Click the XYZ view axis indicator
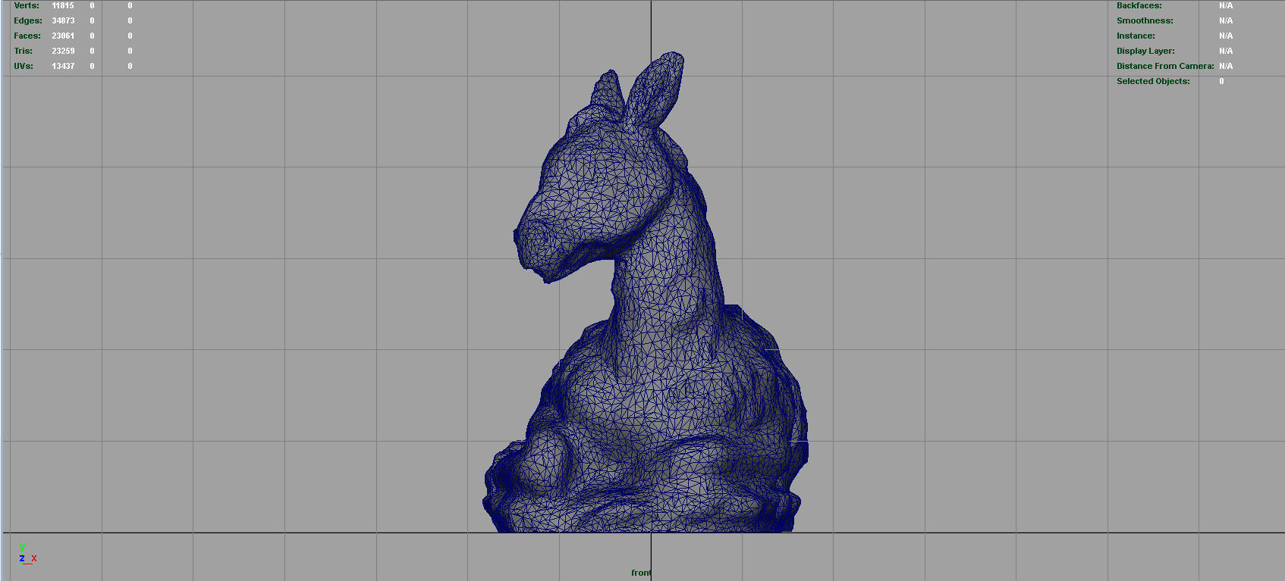1285x581 pixels. [28, 554]
